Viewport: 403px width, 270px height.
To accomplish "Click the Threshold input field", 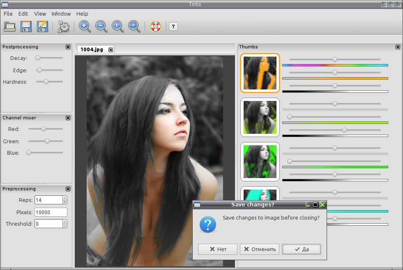I will tap(48, 224).
